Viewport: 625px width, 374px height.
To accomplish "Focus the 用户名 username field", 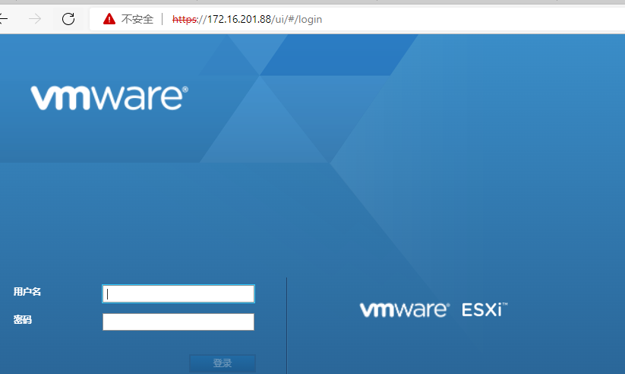I will [178, 293].
